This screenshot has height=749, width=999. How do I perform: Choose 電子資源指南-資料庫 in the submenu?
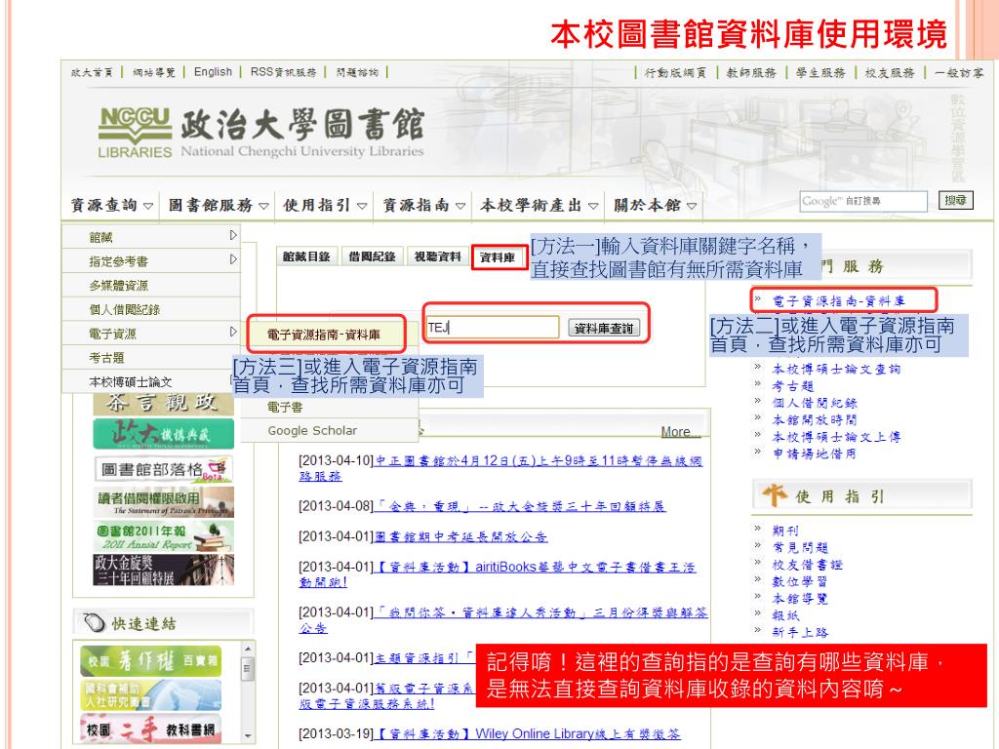tap(325, 335)
